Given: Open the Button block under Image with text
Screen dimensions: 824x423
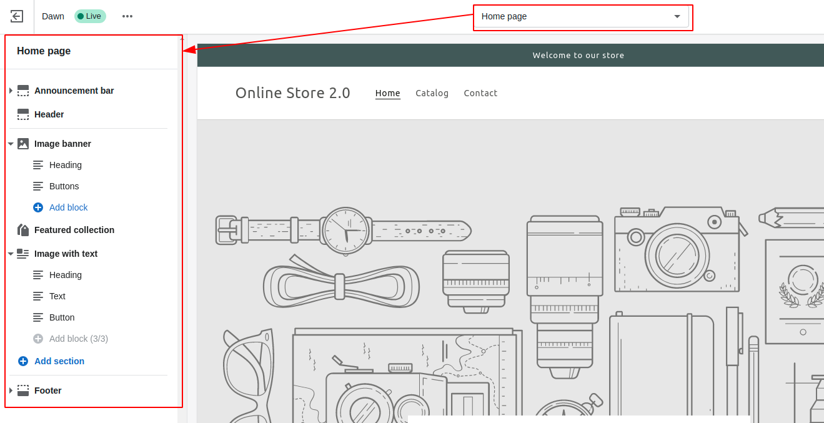Looking at the screenshot, I should (62, 317).
